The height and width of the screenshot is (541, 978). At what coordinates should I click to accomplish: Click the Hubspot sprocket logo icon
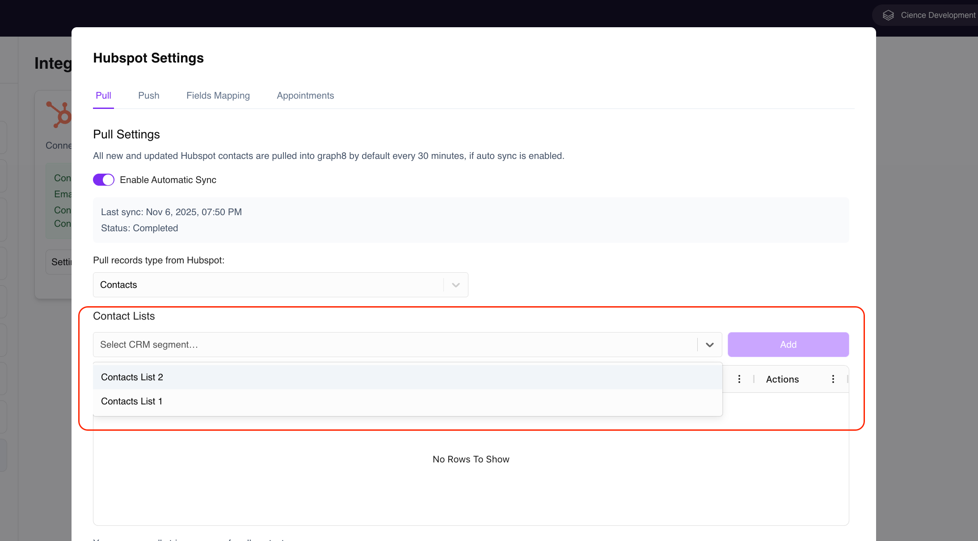59,115
